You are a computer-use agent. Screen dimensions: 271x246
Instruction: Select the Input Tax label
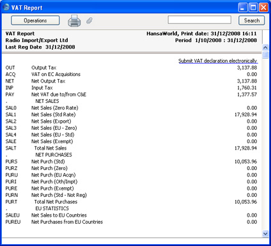point(42,88)
